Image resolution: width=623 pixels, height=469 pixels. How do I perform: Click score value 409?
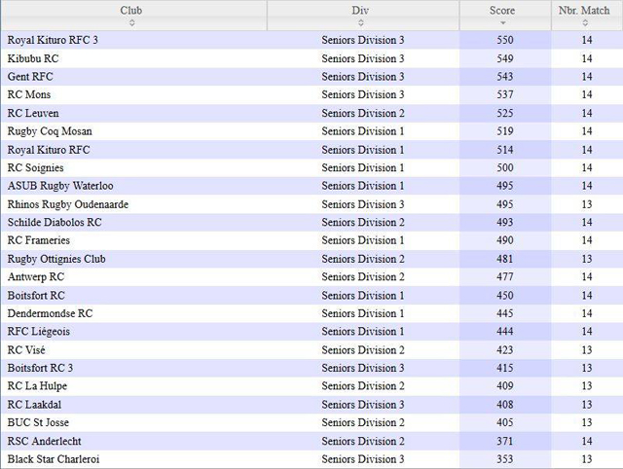tap(505, 385)
